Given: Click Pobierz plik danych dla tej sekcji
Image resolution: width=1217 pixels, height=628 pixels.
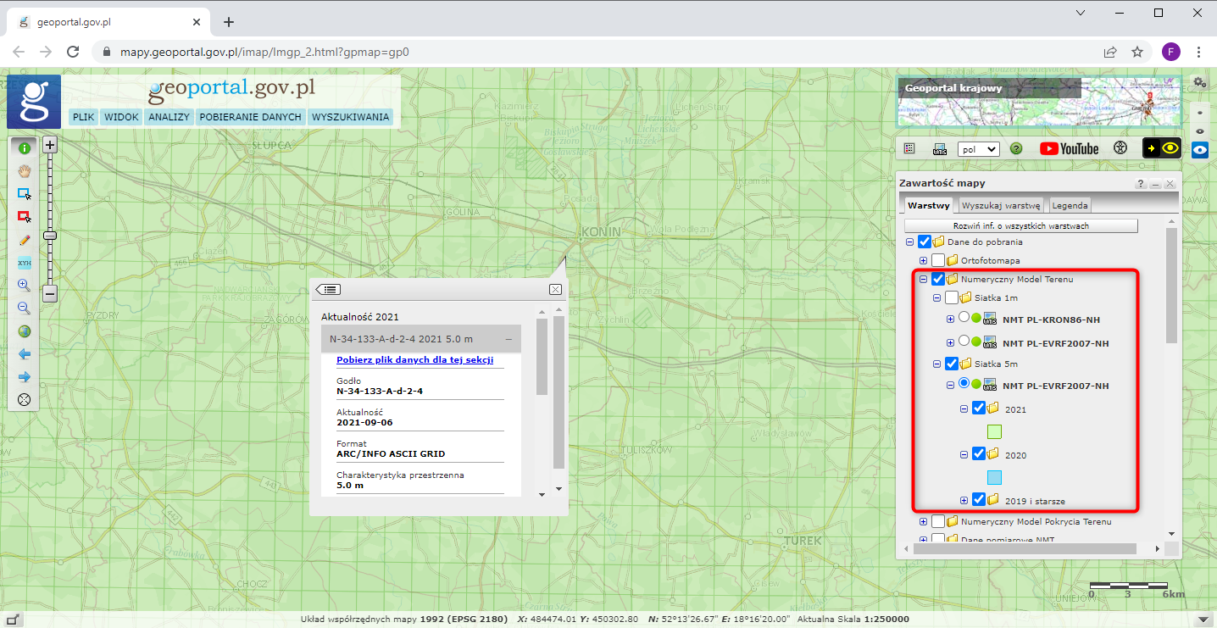Looking at the screenshot, I should (x=414, y=360).
